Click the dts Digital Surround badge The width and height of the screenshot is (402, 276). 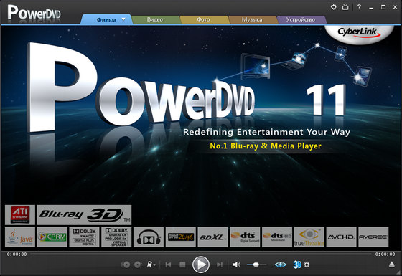tap(245, 237)
